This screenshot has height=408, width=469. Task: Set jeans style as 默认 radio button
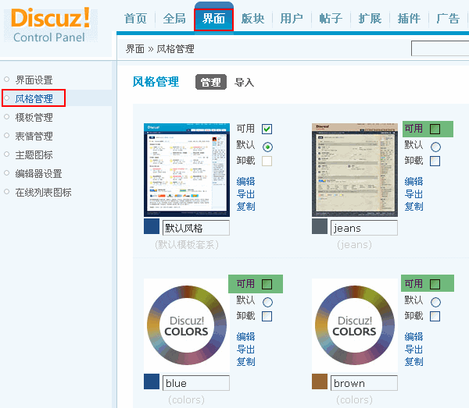coord(435,146)
